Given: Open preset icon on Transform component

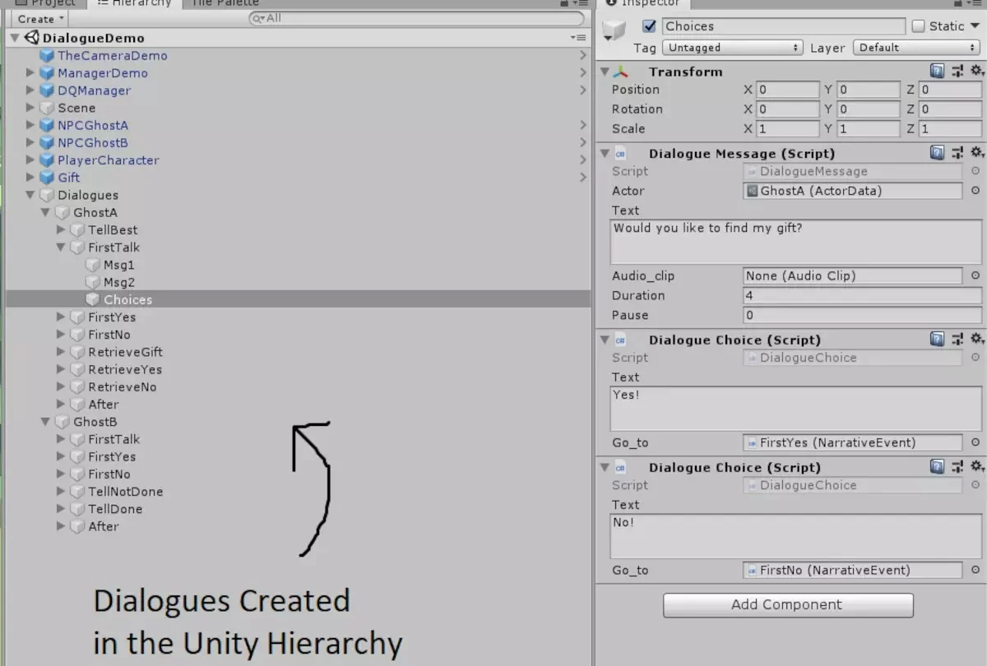Looking at the screenshot, I should [x=957, y=72].
